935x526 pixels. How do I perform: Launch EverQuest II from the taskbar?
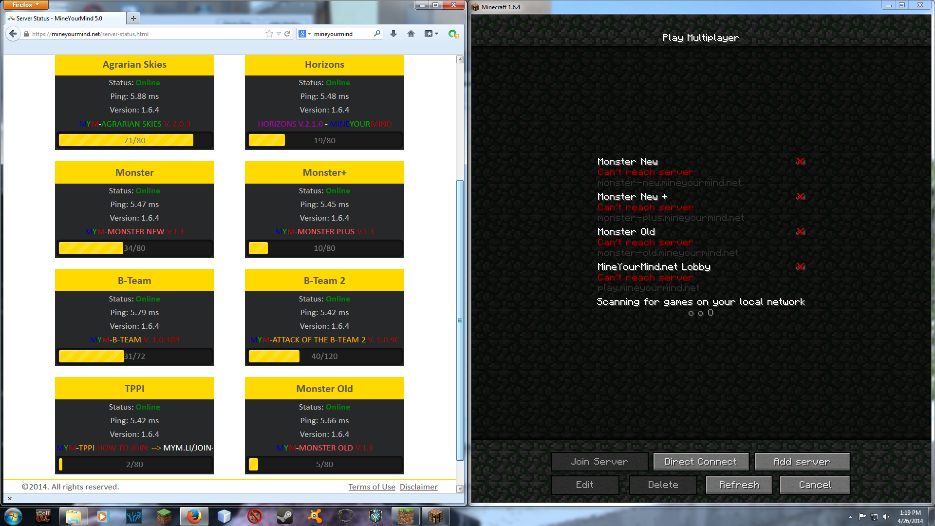[x=43, y=516]
